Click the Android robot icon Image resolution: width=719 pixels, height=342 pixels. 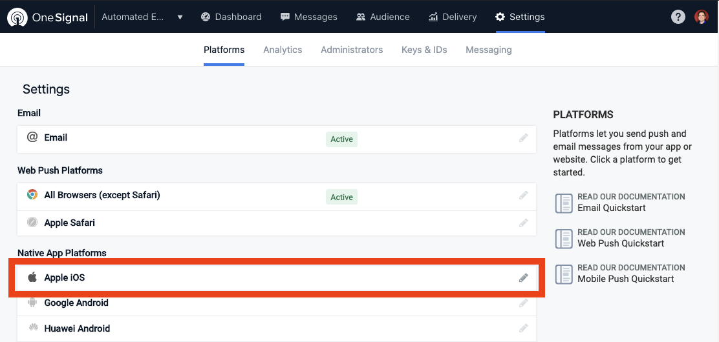pyautogui.click(x=32, y=303)
